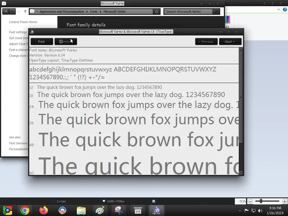Go to the Next font face

[x=230, y=42]
